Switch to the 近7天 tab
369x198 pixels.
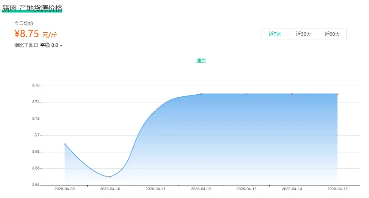(275, 34)
